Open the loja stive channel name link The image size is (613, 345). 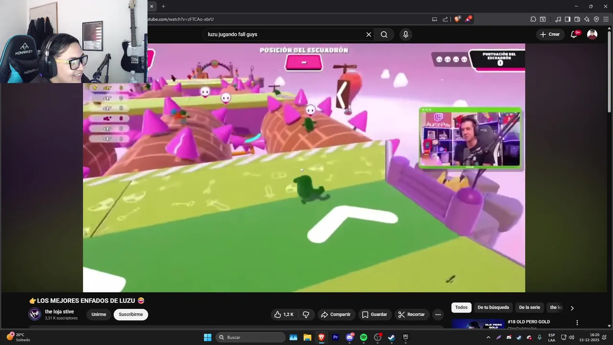[59, 311]
